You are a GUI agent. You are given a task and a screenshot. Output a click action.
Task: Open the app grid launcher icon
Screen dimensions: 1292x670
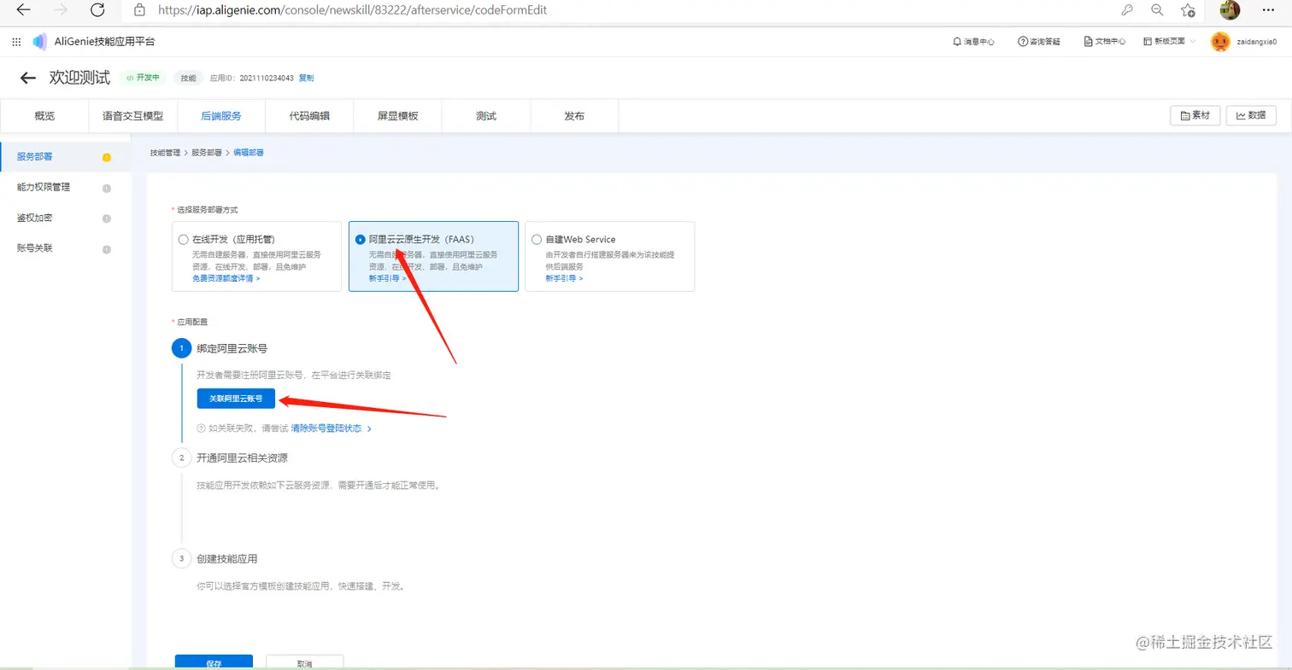pyautogui.click(x=16, y=42)
